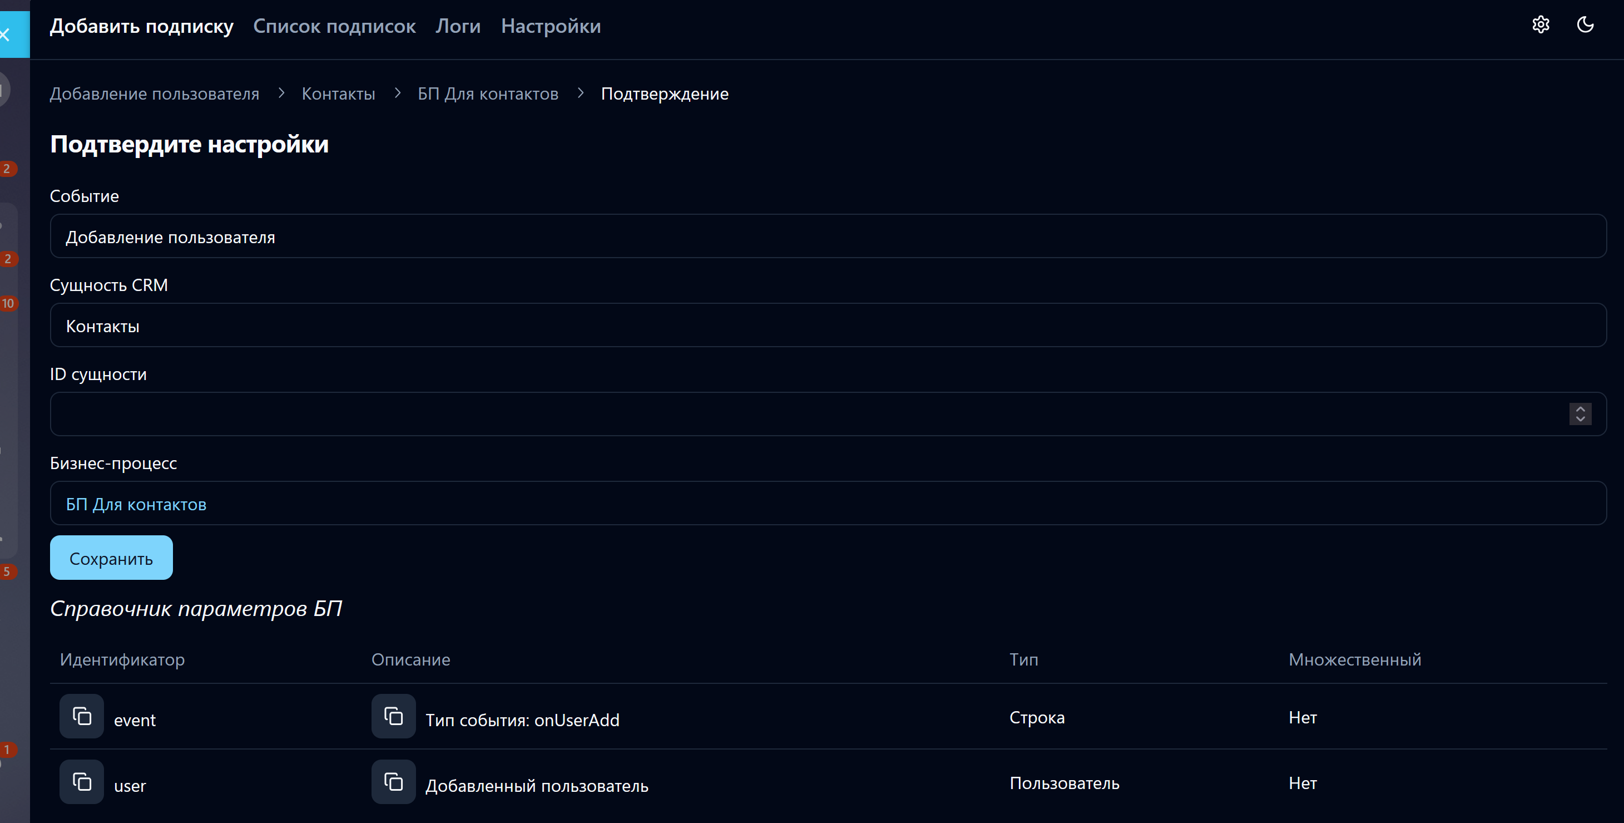
Task: Close the side panel with X
Action: pos(6,35)
